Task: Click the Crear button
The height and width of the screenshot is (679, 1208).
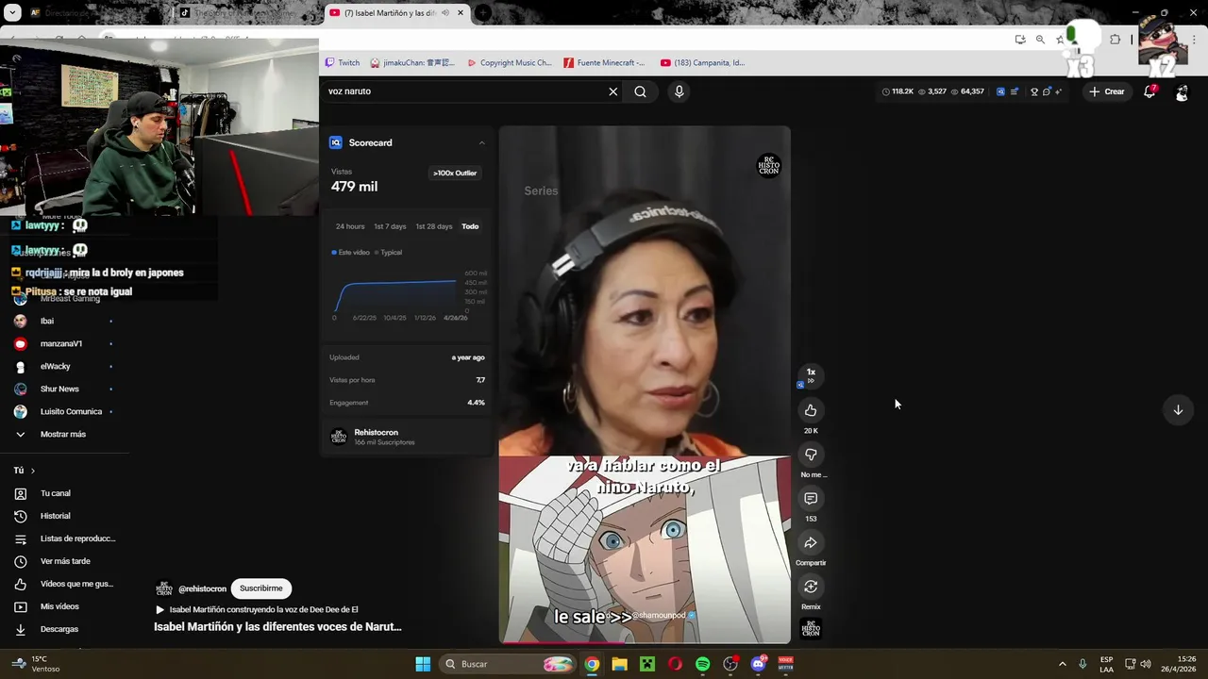Action: (1107, 91)
